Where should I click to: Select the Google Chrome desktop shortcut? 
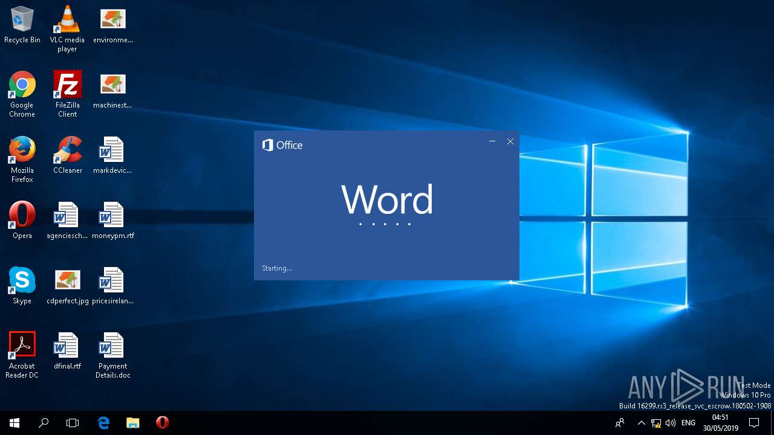22,95
